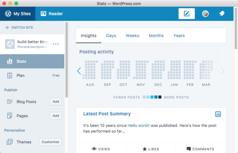Click the Customize theme button

pos(50,142)
